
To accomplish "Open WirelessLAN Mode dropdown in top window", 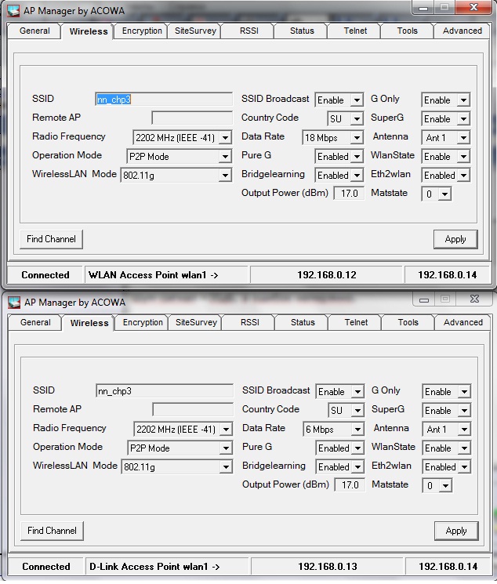I will tap(176, 175).
